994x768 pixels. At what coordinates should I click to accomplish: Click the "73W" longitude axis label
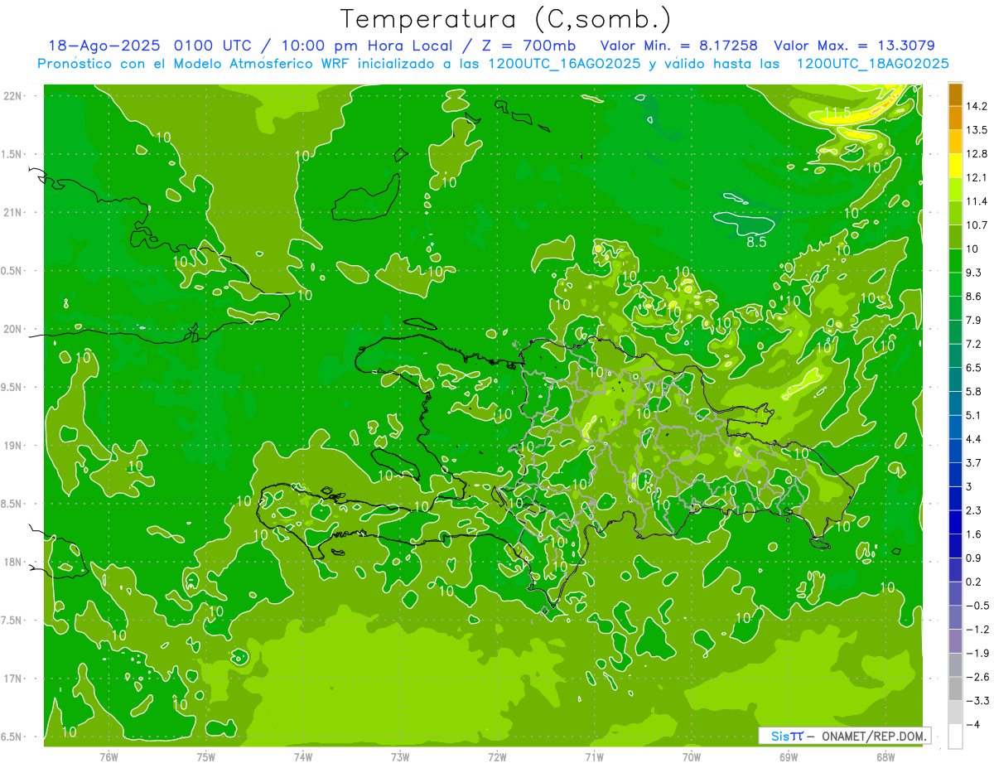(400, 756)
